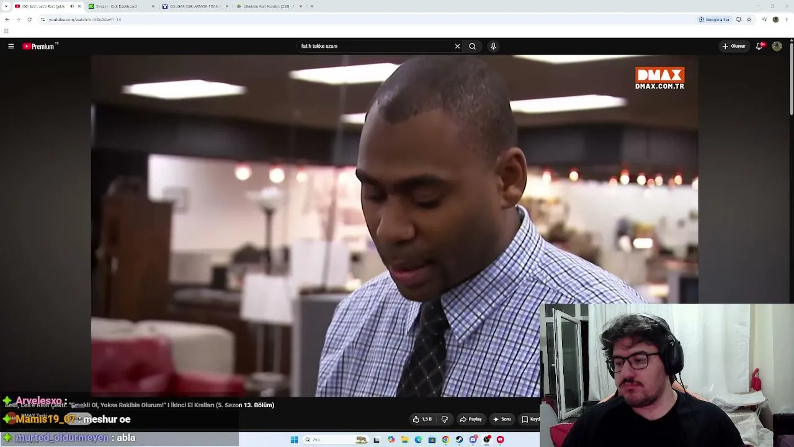Open the Chrome profile avatar
The height and width of the screenshot is (447, 794).
775,19
